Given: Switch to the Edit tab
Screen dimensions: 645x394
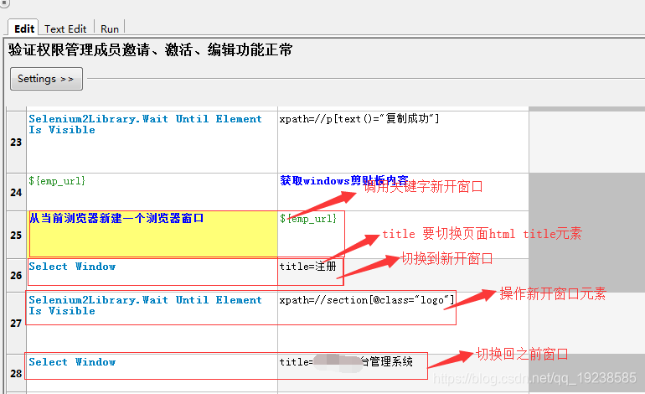Looking at the screenshot, I should 23,29.
